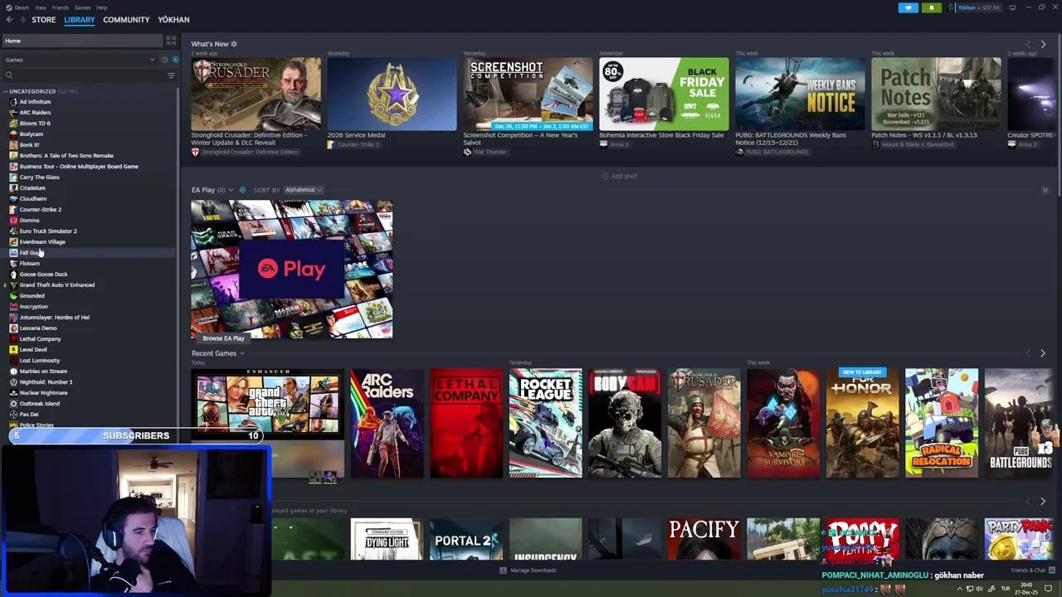Open the announcements megaphone button

tap(909, 7)
